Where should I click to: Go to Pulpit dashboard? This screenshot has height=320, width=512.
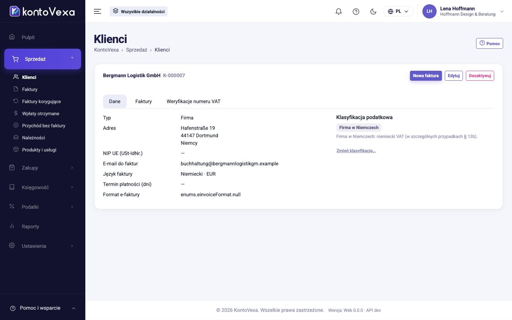pos(43,37)
